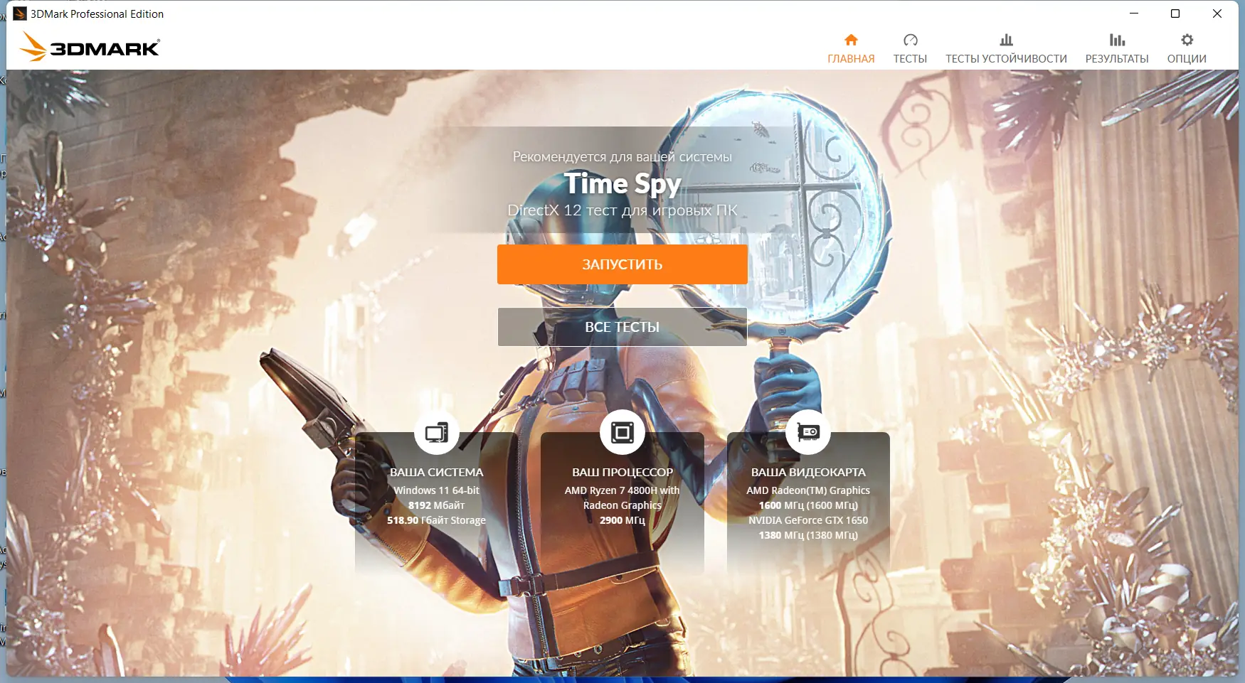
Task: Click the '2900 МГц' processor frequency
Action: click(622, 520)
